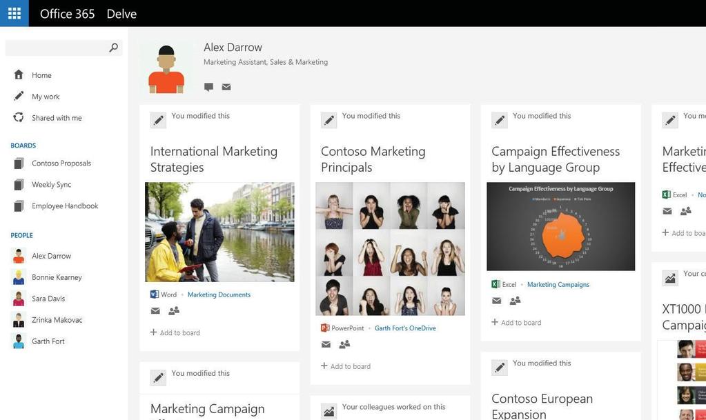Click the people icon on International Marketing Strategies card
Viewport: 706px width, 420px height.
[174, 310]
